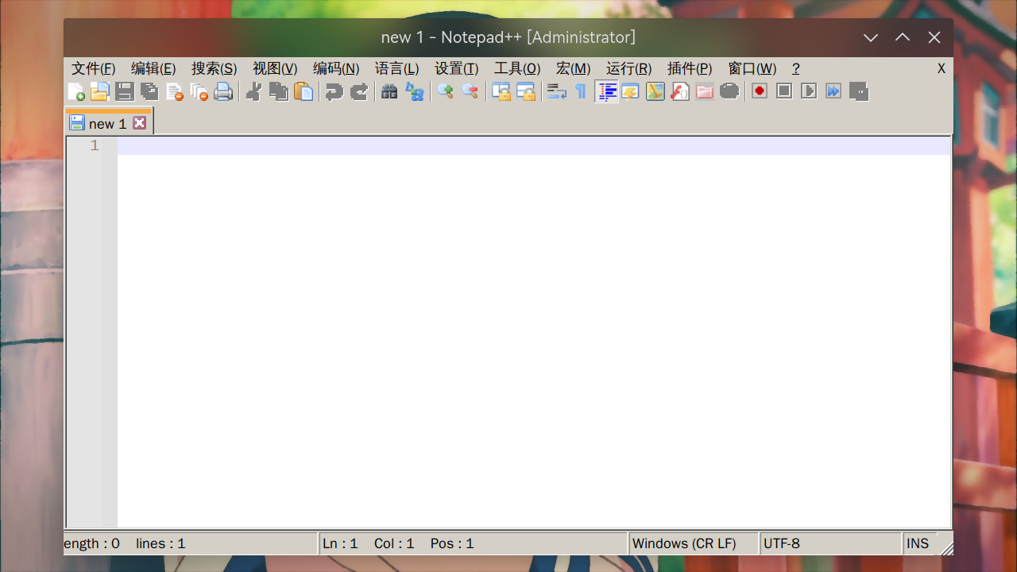Click the Zoom in magnifier icon
Image resolution: width=1017 pixels, height=572 pixels.
point(446,92)
